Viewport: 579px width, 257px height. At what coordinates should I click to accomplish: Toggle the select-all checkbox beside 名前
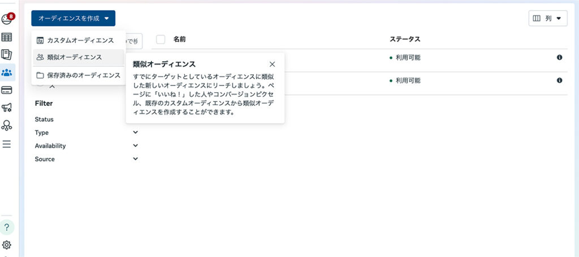pos(161,39)
